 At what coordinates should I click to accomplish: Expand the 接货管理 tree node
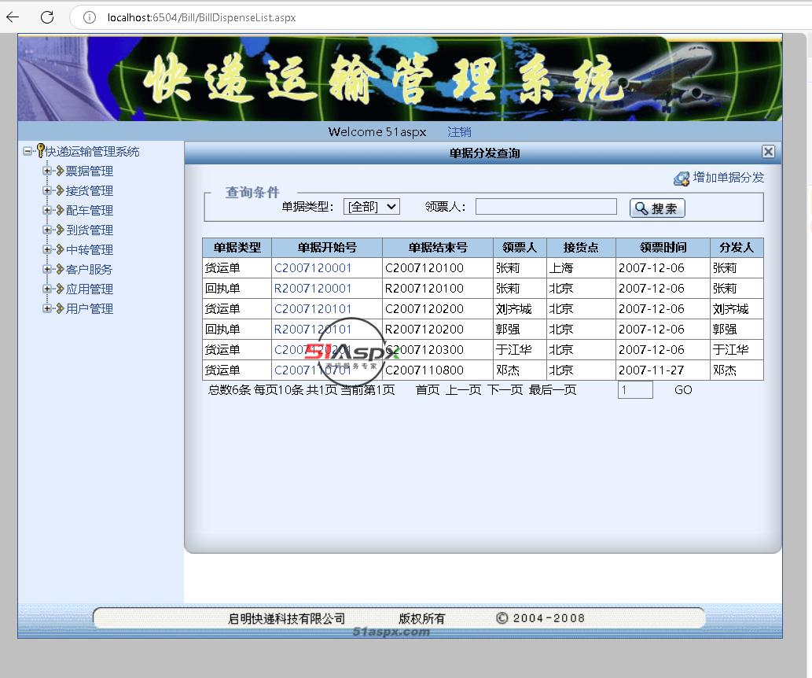[x=47, y=190]
